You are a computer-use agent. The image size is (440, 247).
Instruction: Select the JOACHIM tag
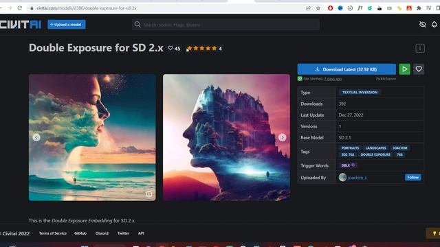(399, 148)
